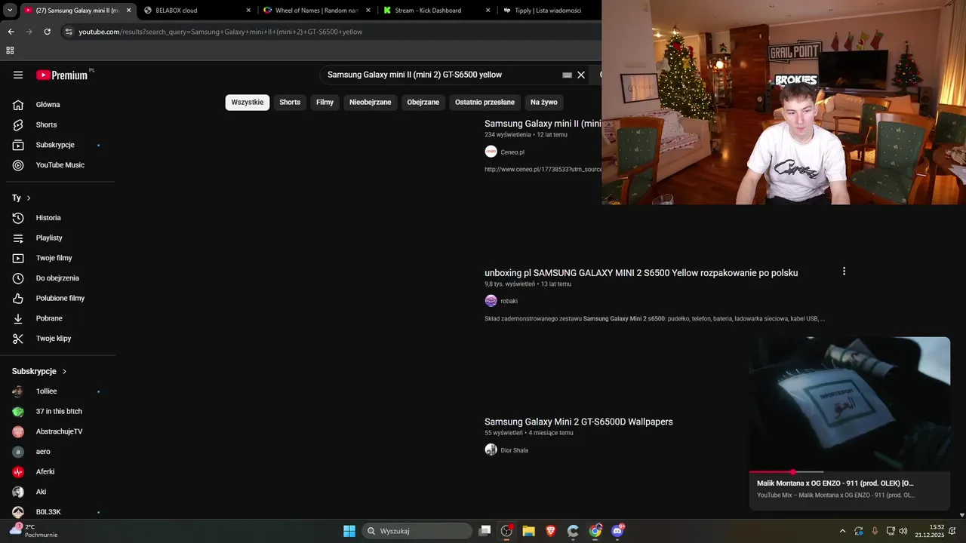Reload the current YouTube page
The width and height of the screenshot is (966, 543).
coord(47,32)
